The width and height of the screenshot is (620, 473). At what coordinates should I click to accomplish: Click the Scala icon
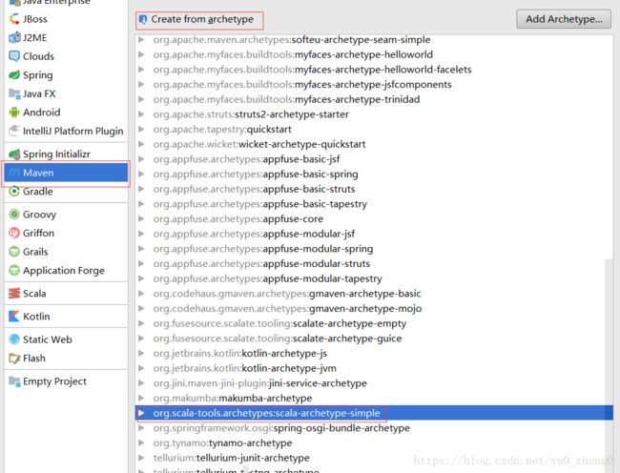pos(14,293)
